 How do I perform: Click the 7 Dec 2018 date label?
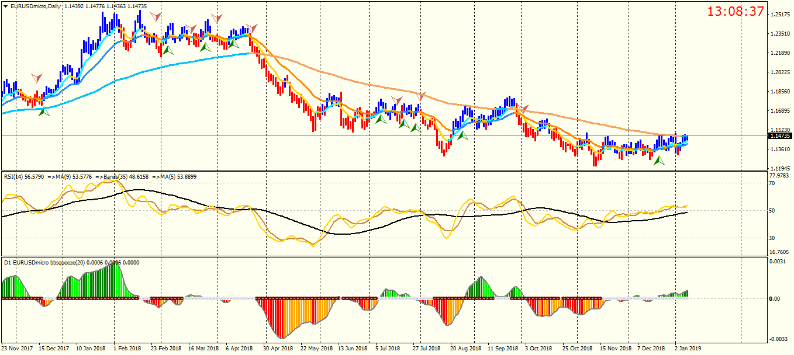pyautogui.click(x=651, y=349)
